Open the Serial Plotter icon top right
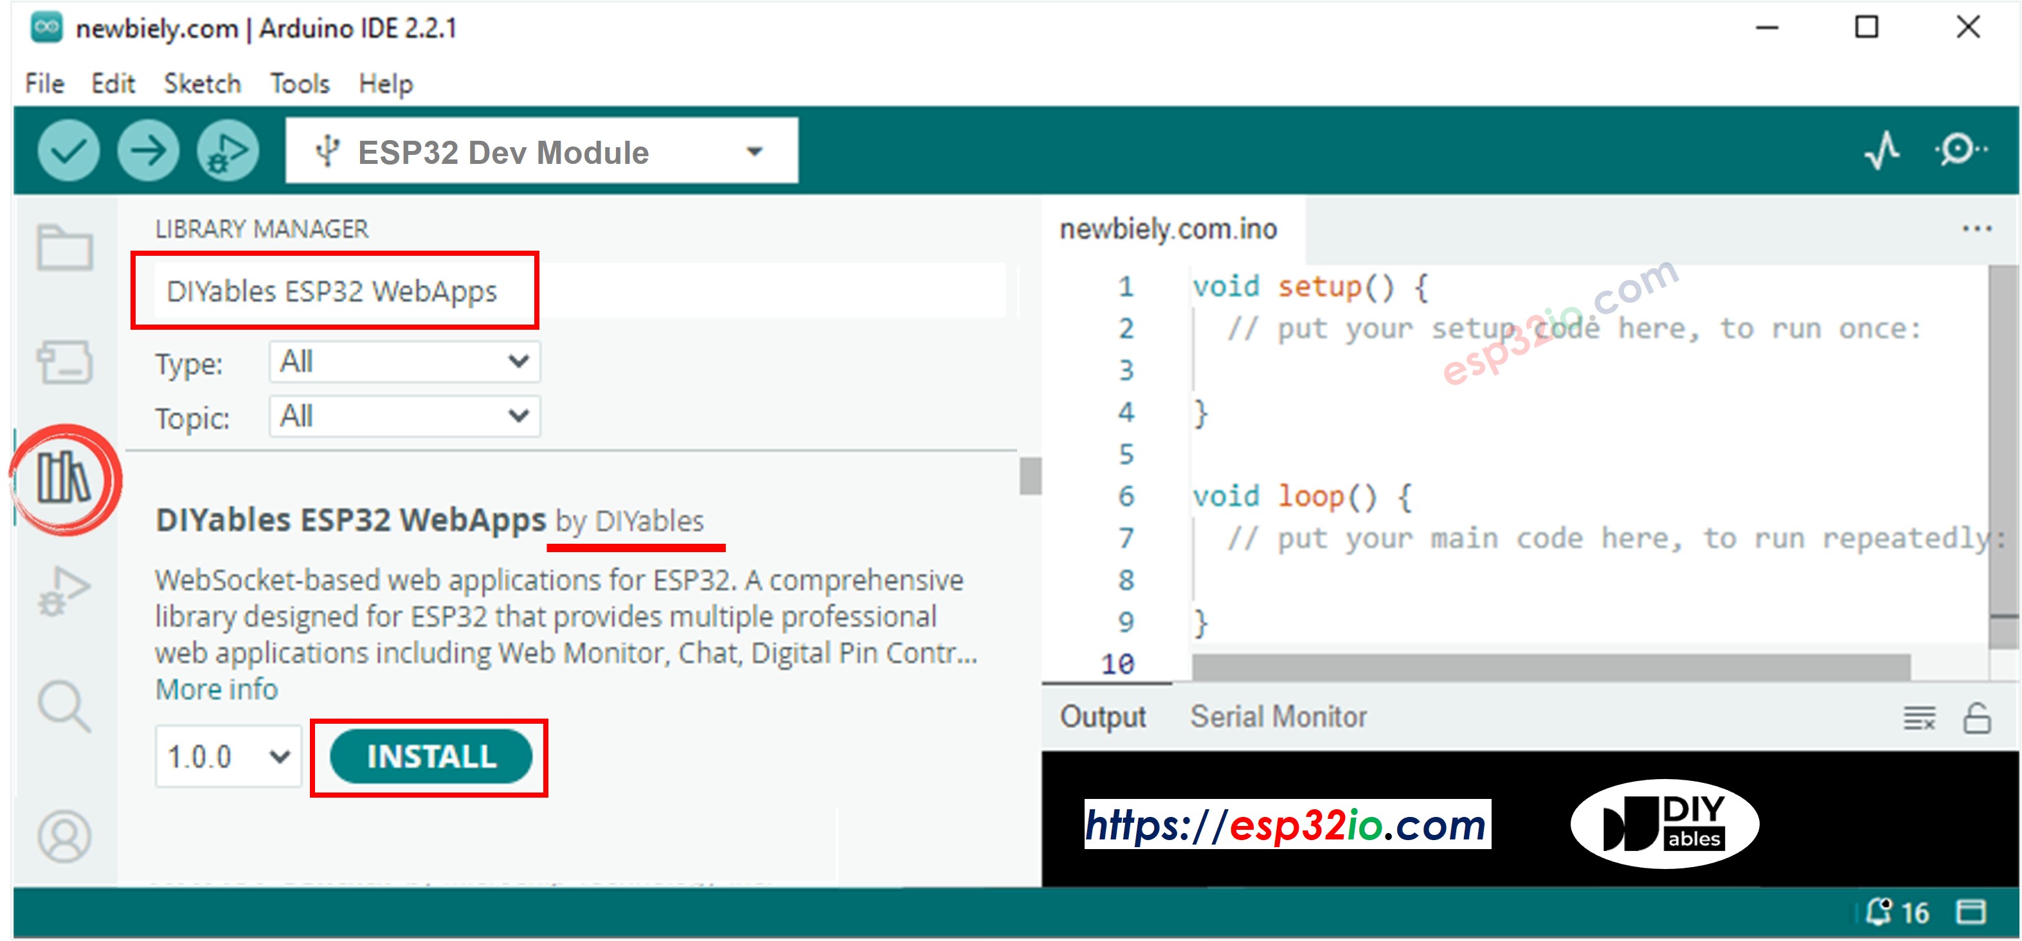This screenshot has height=941, width=2022. [1882, 150]
